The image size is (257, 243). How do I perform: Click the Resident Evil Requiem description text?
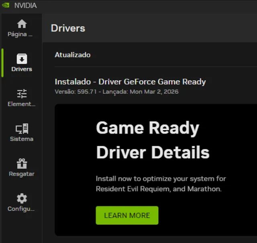[x=161, y=184]
